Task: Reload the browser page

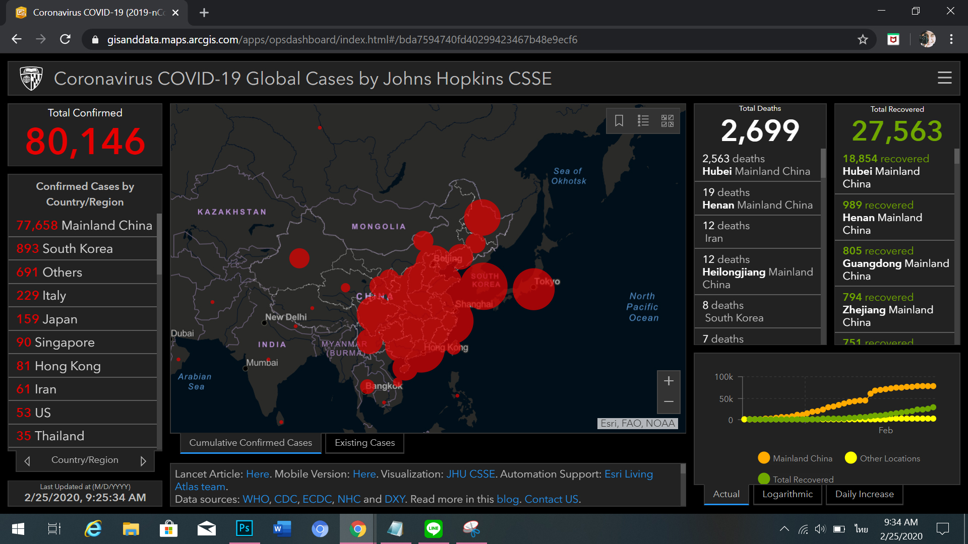Action: pyautogui.click(x=65, y=39)
